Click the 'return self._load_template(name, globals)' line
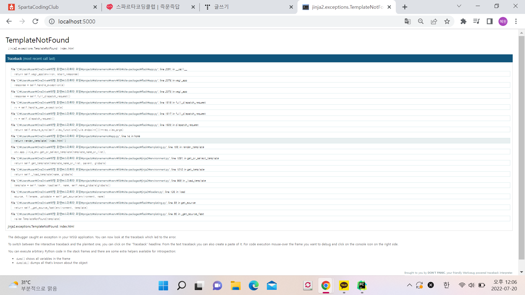 pyautogui.click(x=260, y=174)
